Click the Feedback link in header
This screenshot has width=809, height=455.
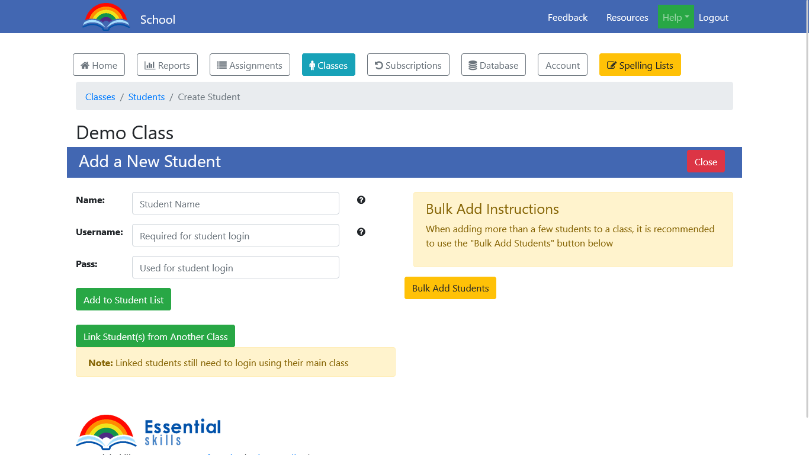(x=567, y=17)
